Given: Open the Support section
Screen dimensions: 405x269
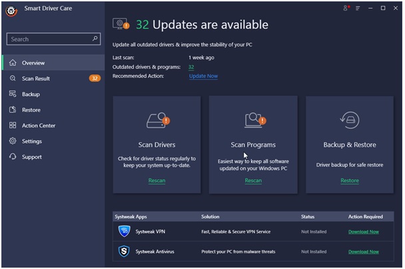Looking at the screenshot, I should coord(31,157).
